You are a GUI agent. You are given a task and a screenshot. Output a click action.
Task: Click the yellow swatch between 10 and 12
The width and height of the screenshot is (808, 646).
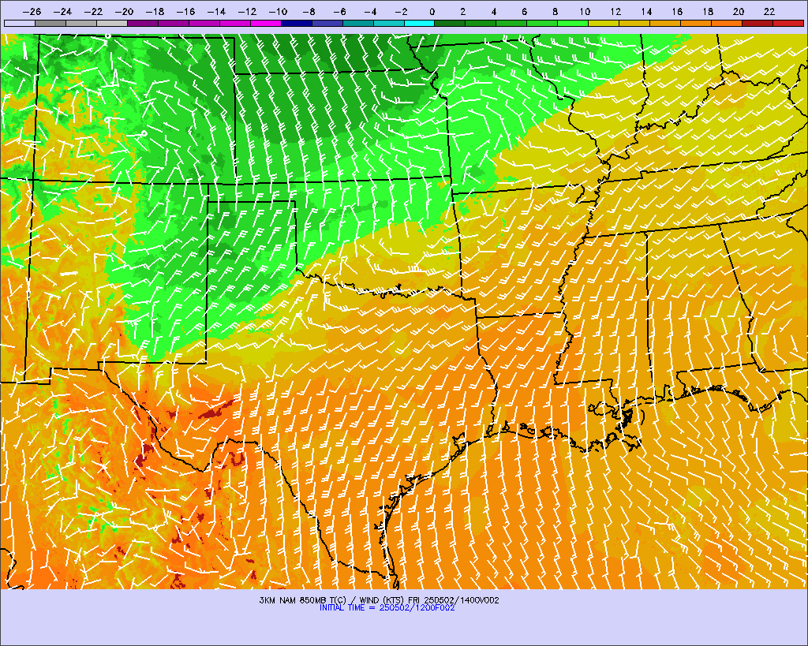[x=604, y=23]
